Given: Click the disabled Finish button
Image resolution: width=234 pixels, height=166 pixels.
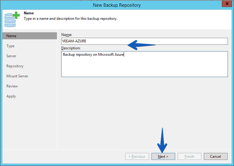Looking at the screenshot, I should point(190,156).
